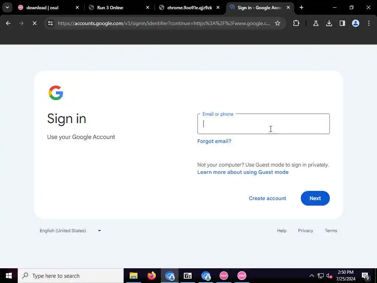Image resolution: width=377 pixels, height=283 pixels.
Task: Open a new tab with plus button
Action: 301,8
